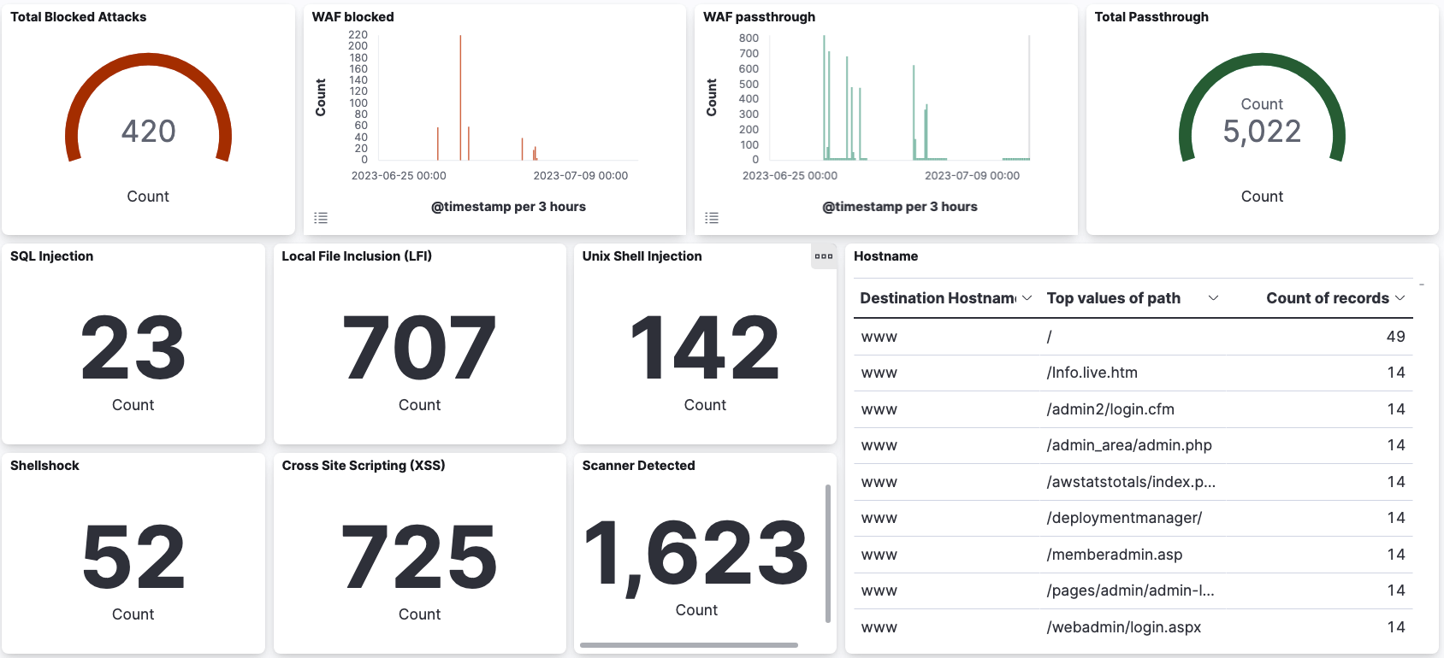1444x658 pixels.
Task: Select the path cell /admin_area/admin.php
Action: pyautogui.click(x=1129, y=445)
